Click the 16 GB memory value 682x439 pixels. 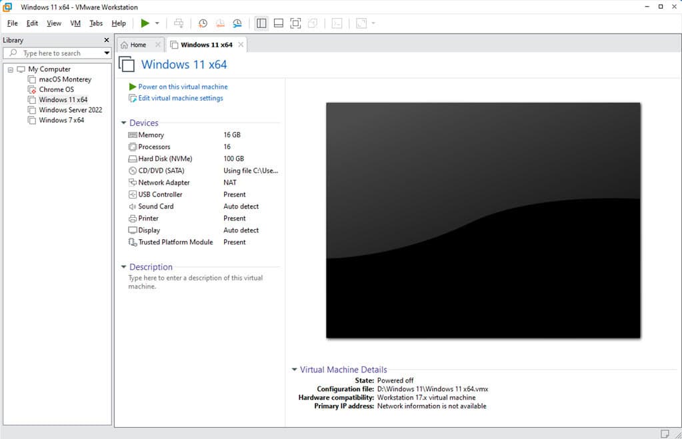pyautogui.click(x=232, y=135)
